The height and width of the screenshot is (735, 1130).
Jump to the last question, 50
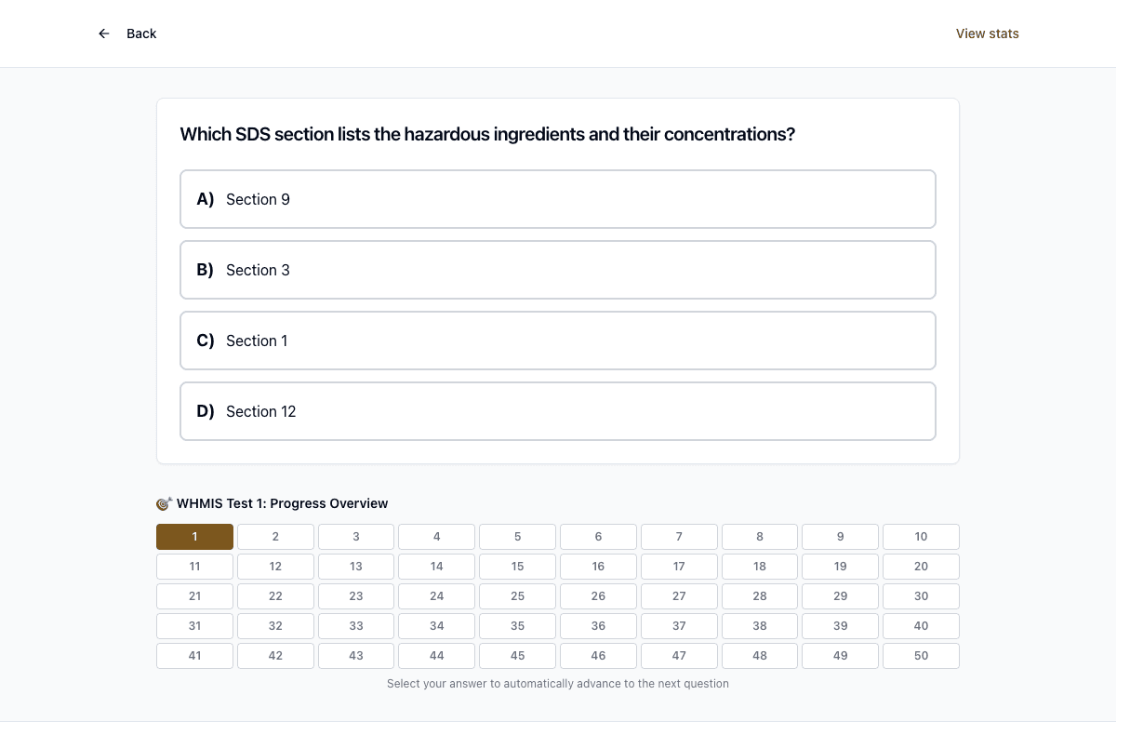coord(921,656)
